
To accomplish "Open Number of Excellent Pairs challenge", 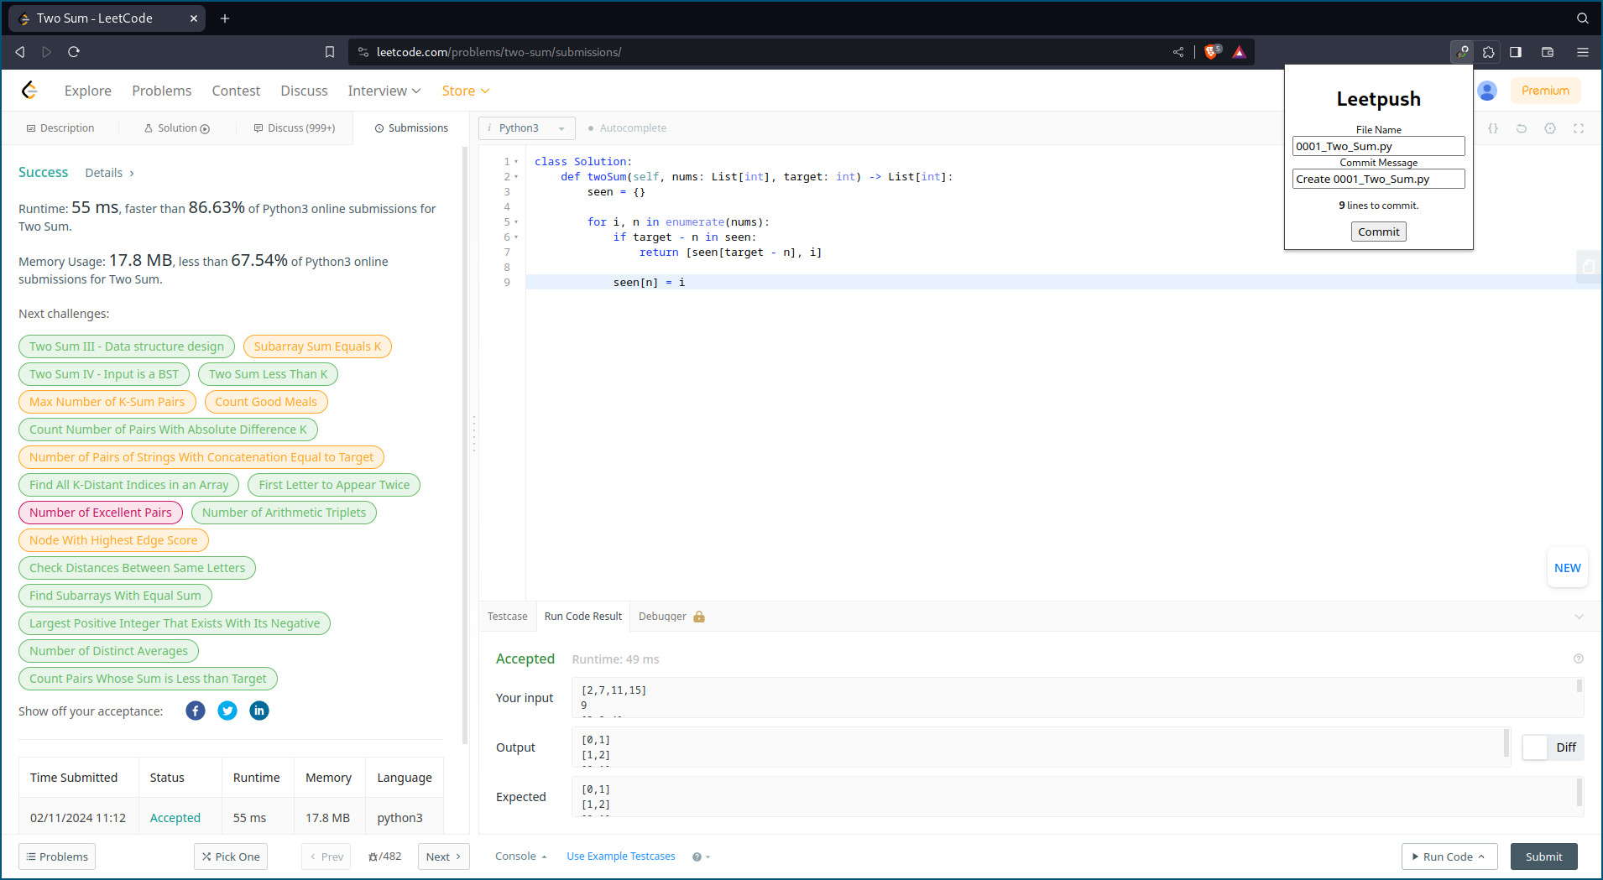I will pyautogui.click(x=101, y=513).
